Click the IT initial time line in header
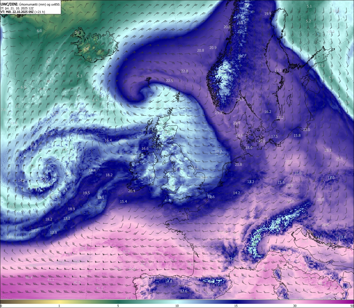The height and width of the screenshot is (308, 354). tap(17, 8)
